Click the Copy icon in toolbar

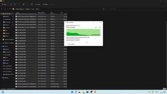coord(15,4)
